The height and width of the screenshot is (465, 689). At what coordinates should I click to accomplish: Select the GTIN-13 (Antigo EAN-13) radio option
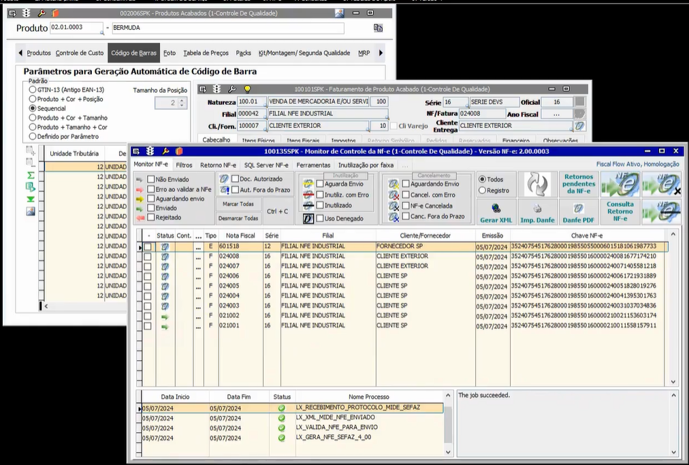(33, 89)
